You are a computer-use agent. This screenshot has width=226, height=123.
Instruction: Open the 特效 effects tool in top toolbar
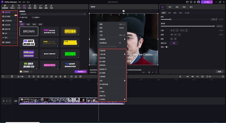[x=51, y=7]
